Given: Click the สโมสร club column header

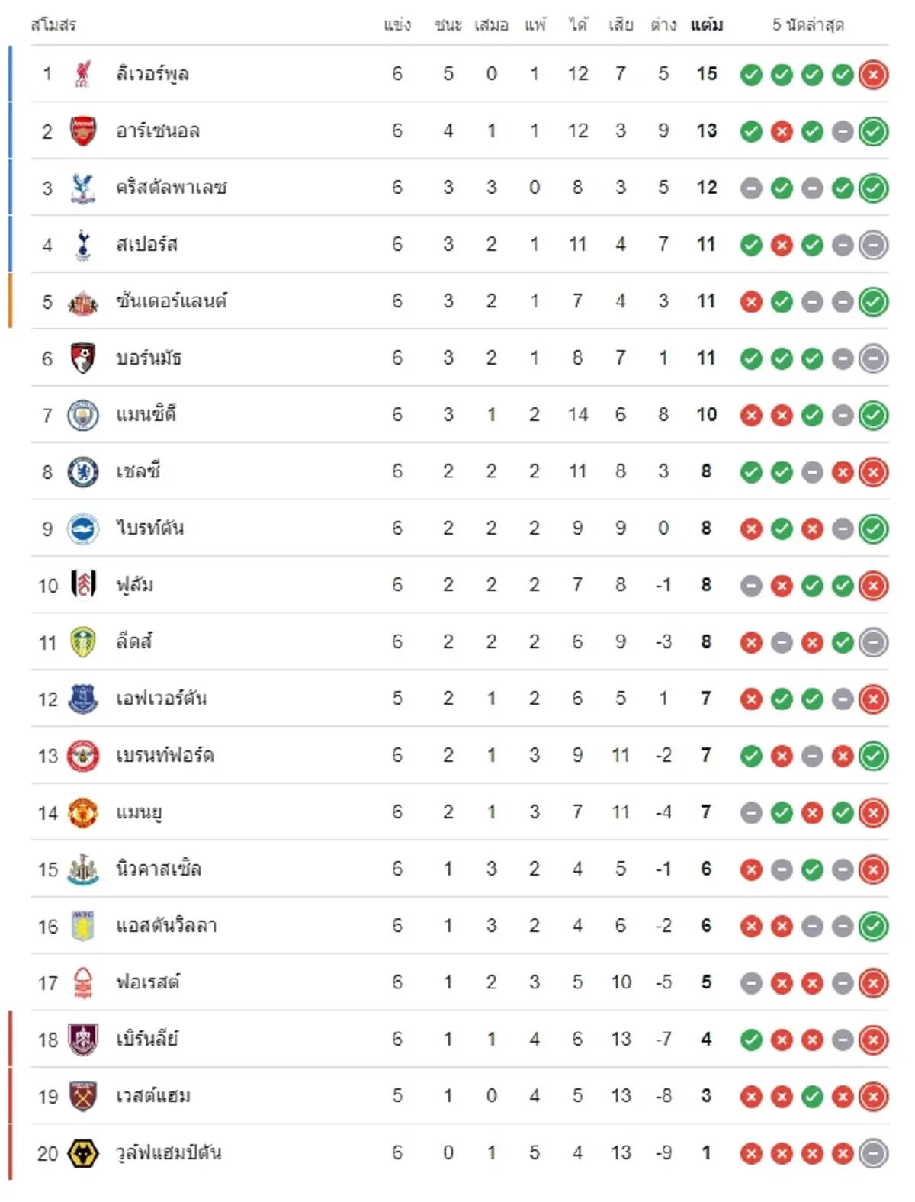Looking at the screenshot, I should tap(53, 25).
